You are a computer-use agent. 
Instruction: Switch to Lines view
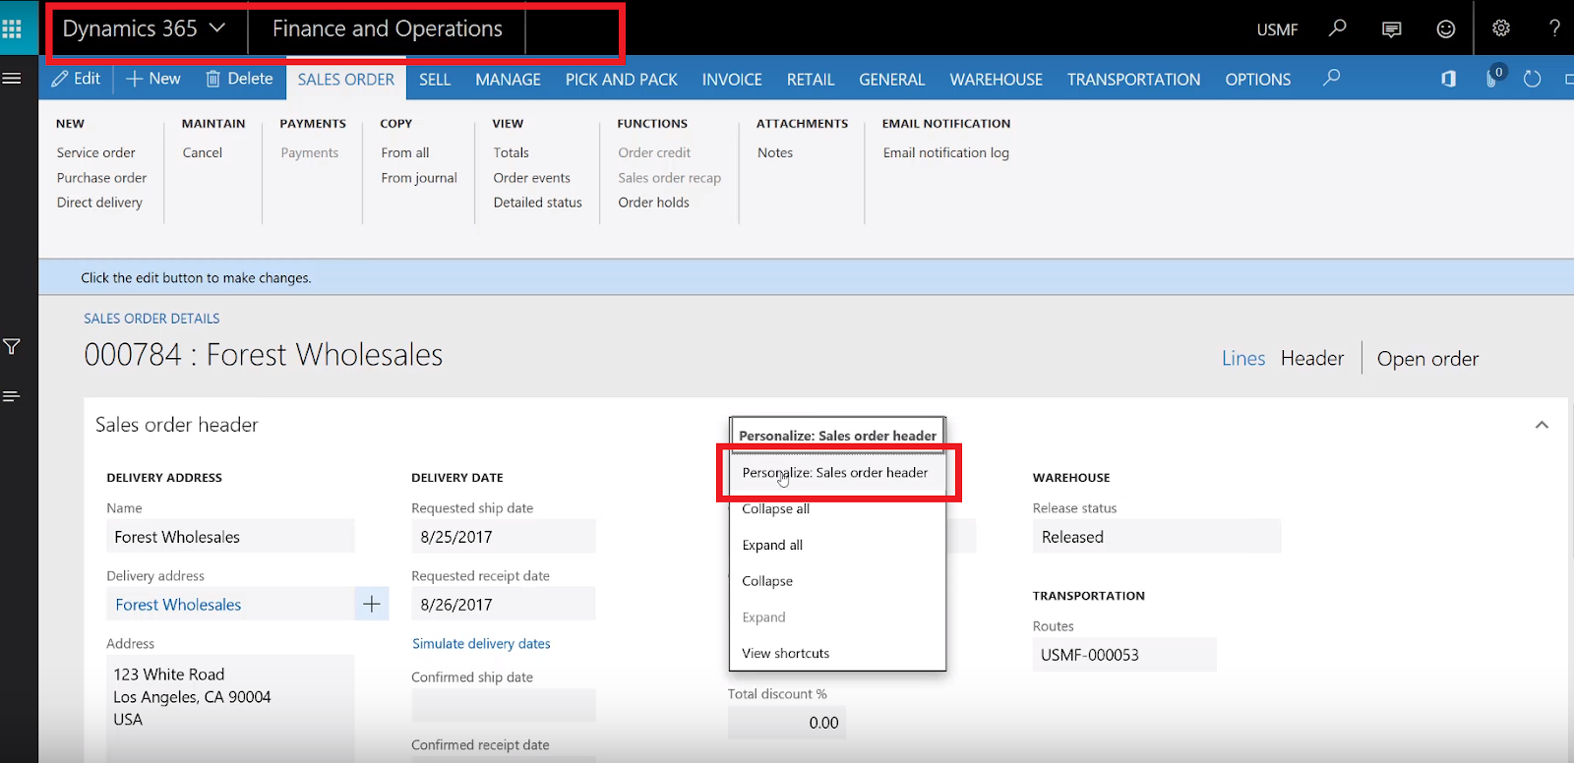[1243, 359]
